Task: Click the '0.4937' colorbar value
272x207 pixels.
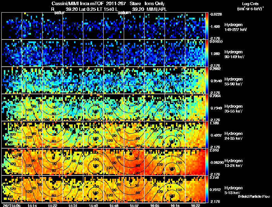Action: coord(216,135)
